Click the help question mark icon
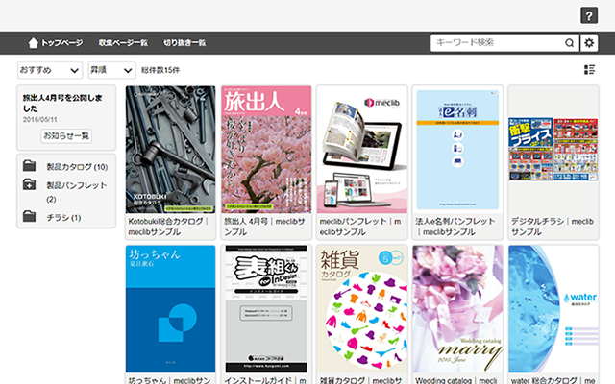Viewport: 615px width, 384px height. tap(589, 15)
